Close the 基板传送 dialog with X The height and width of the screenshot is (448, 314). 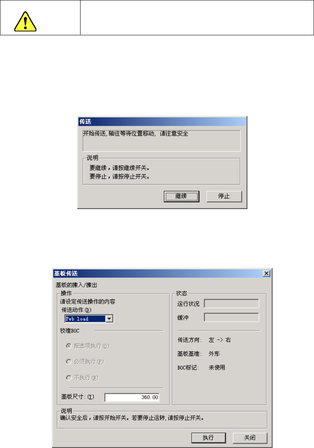pyautogui.click(x=266, y=273)
